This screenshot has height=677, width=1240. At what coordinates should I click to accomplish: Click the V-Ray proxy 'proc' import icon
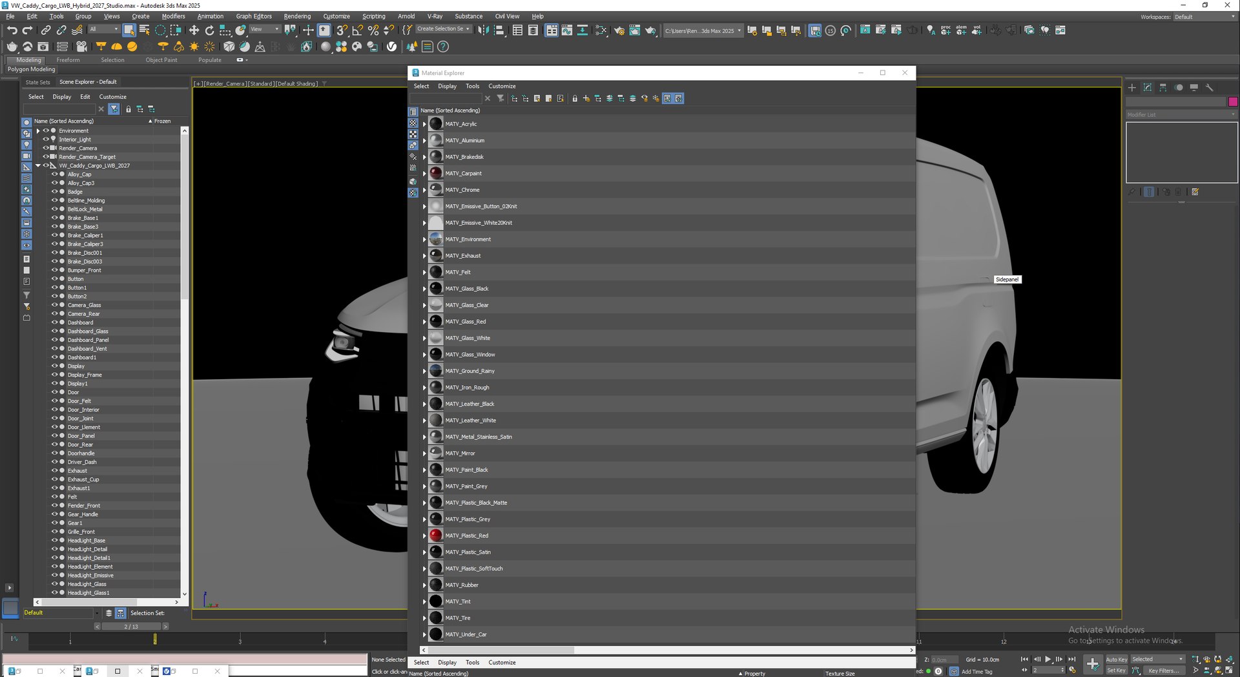click(x=945, y=30)
